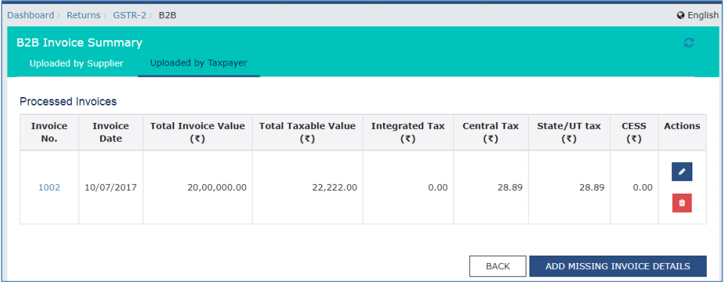Screen dimensions: 724x282
Task: Refresh the B2B Invoice Summary
Action: click(689, 43)
